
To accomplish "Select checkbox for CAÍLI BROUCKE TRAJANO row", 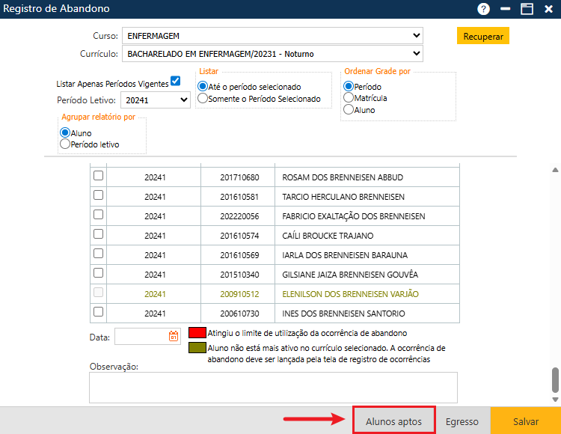I will click(x=98, y=235).
